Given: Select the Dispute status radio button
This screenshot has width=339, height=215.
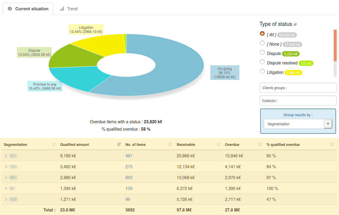Looking at the screenshot, I should (x=262, y=53).
